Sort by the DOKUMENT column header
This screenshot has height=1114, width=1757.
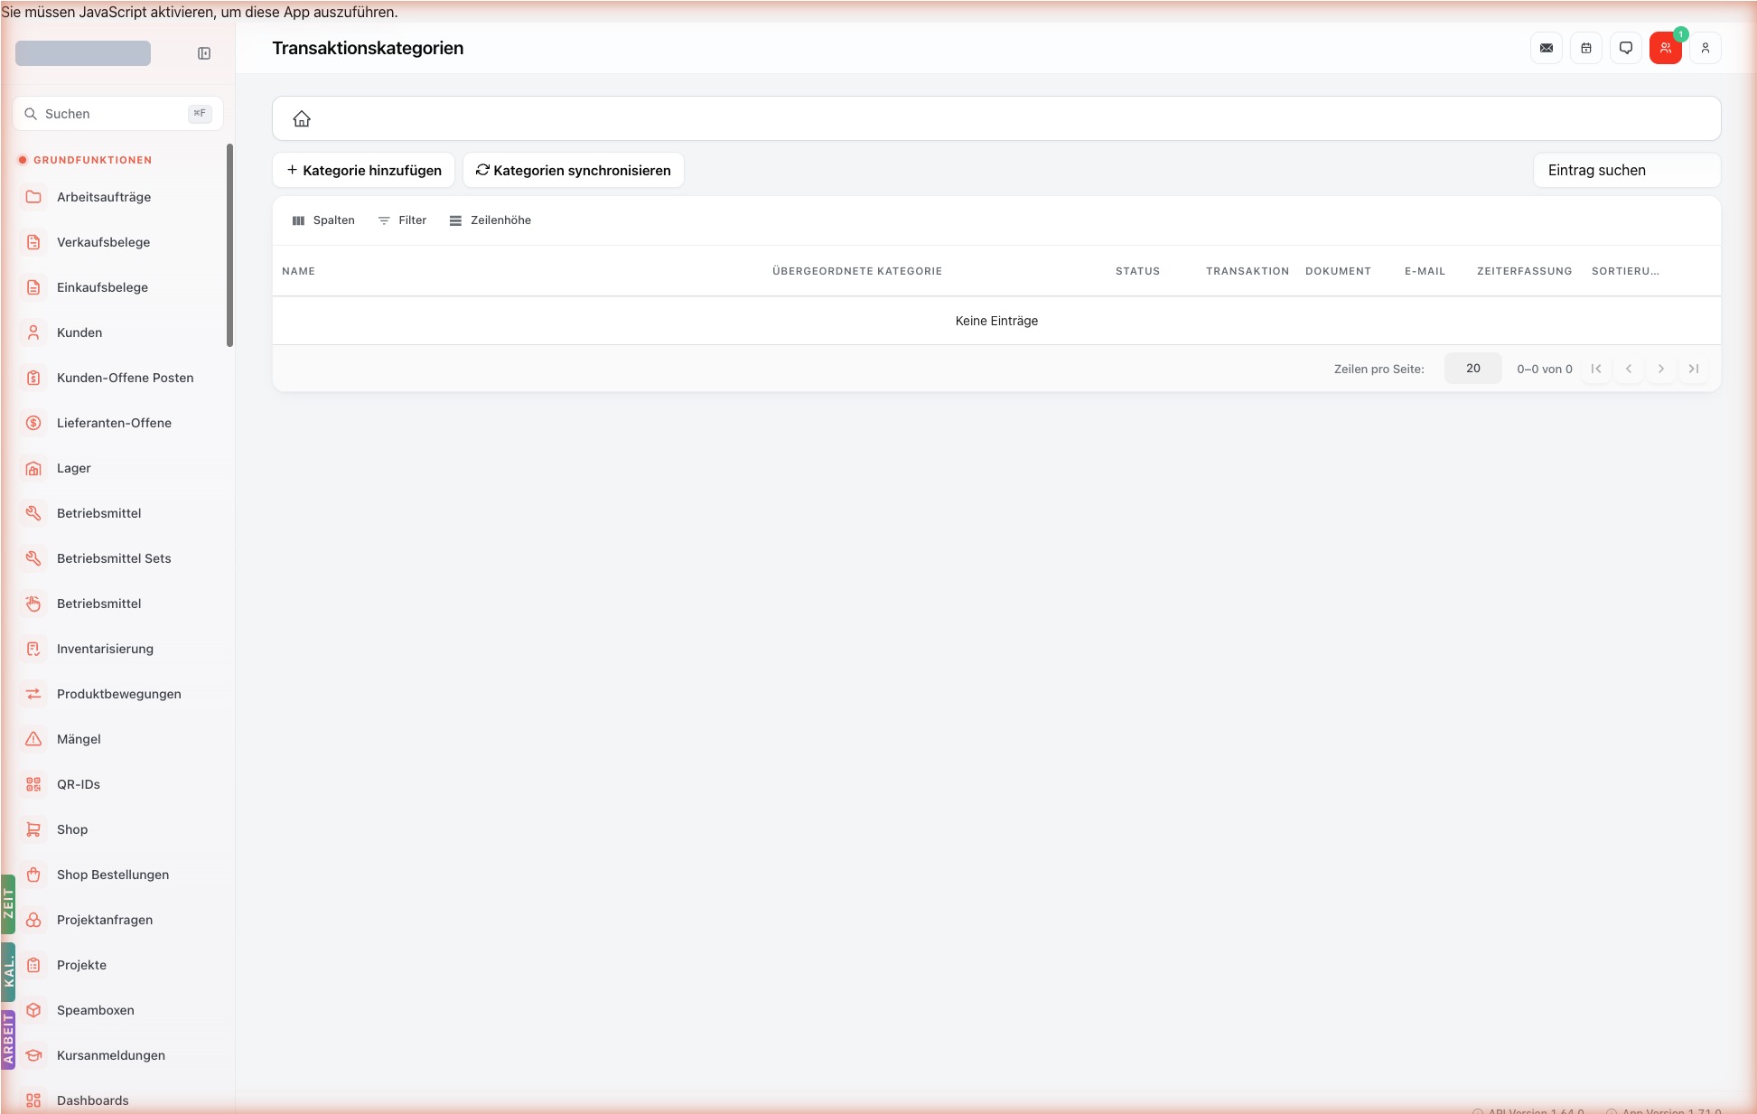point(1338,271)
